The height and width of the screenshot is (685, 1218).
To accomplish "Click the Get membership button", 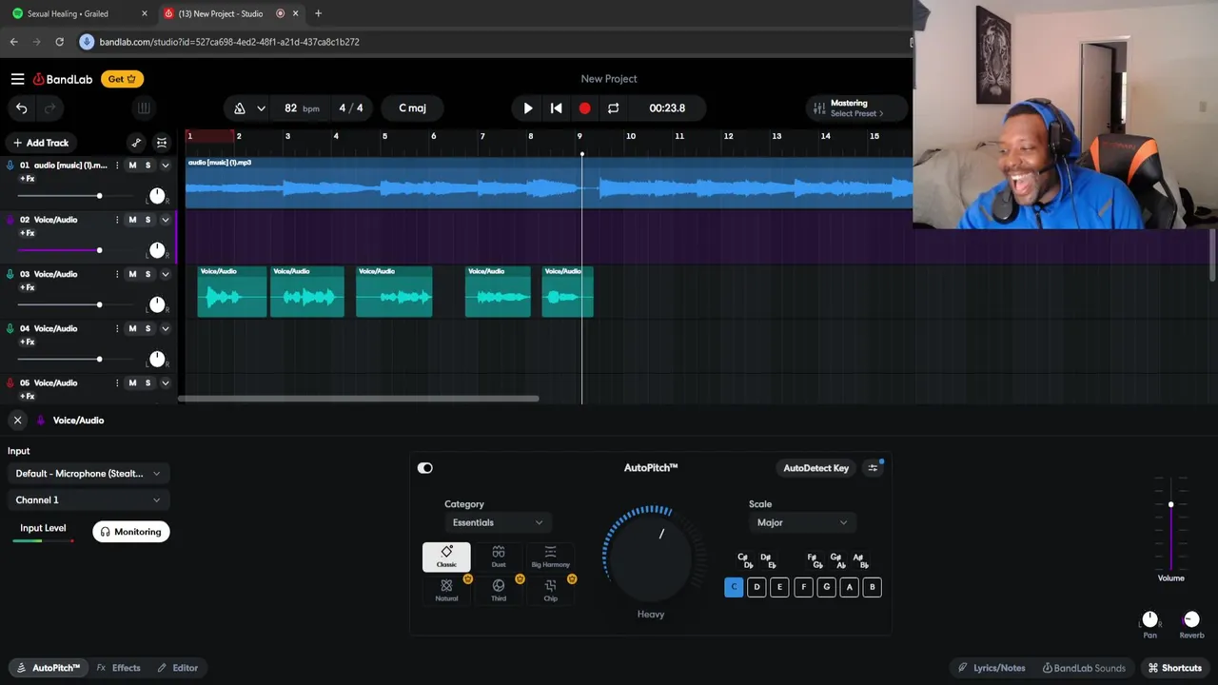I will coord(124,79).
